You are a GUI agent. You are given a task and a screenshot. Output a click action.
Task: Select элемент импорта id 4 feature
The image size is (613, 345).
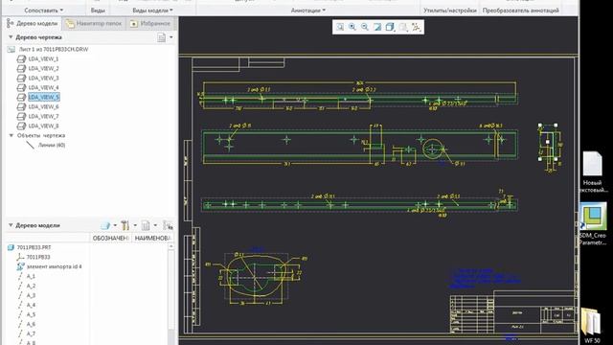click(x=55, y=266)
